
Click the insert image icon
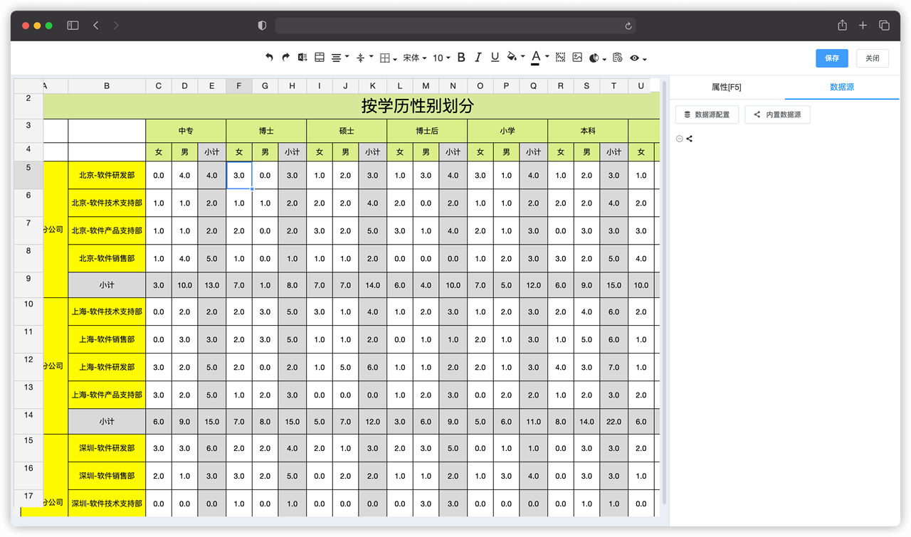point(577,58)
